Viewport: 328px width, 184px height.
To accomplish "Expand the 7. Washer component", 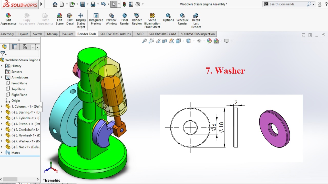I will click(2, 141).
